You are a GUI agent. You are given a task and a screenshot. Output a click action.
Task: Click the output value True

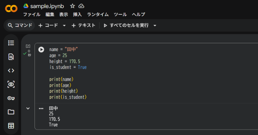click(x=53, y=125)
